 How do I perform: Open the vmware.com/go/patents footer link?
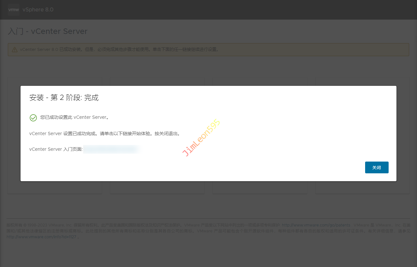[x=316, y=225]
